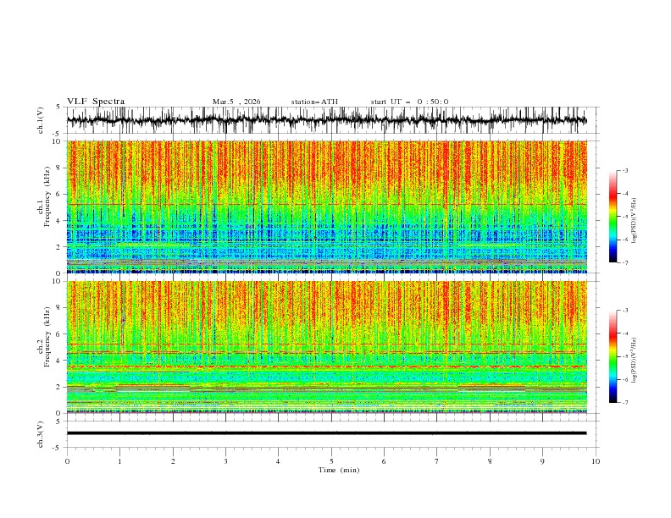Click the 'Time (min)' axis label

[x=339, y=470]
